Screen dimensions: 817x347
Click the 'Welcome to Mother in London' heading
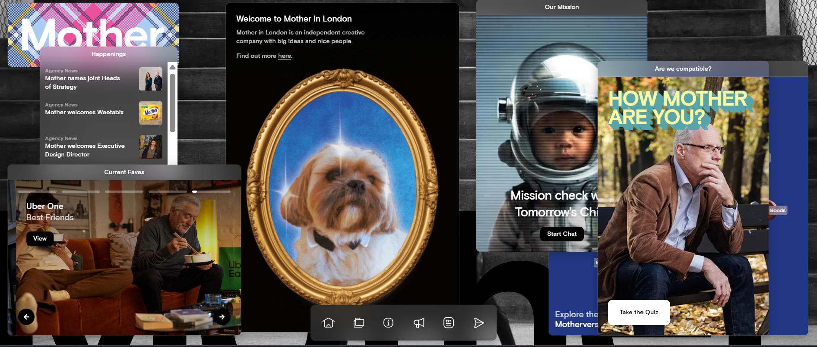point(294,19)
